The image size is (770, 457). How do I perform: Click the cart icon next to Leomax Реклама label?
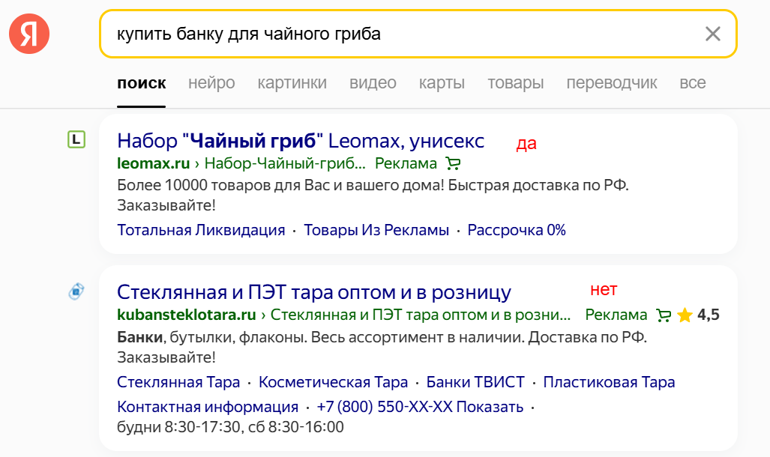click(453, 163)
